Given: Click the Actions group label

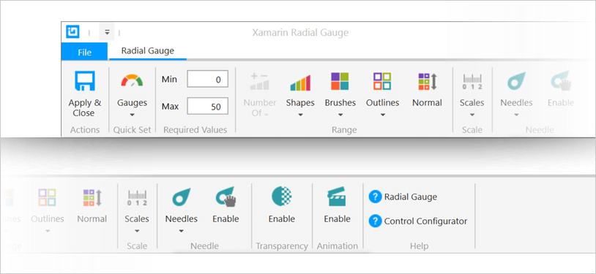Looking at the screenshot, I should [x=85, y=130].
